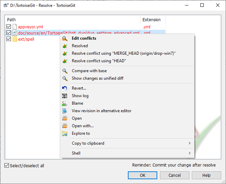Click the Revert blue arrow icon
This screenshot has width=226, height=184.
pos(65,88)
